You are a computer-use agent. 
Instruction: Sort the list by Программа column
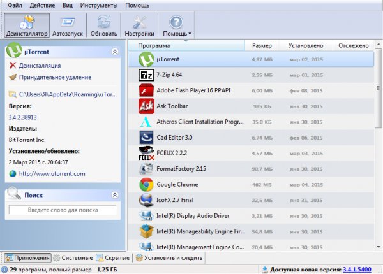coord(186,45)
